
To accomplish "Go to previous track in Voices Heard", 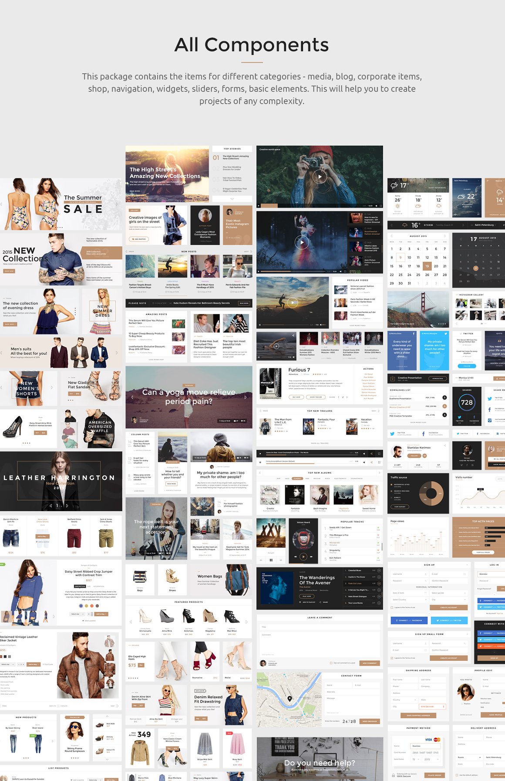I will pyautogui.click(x=296, y=557).
